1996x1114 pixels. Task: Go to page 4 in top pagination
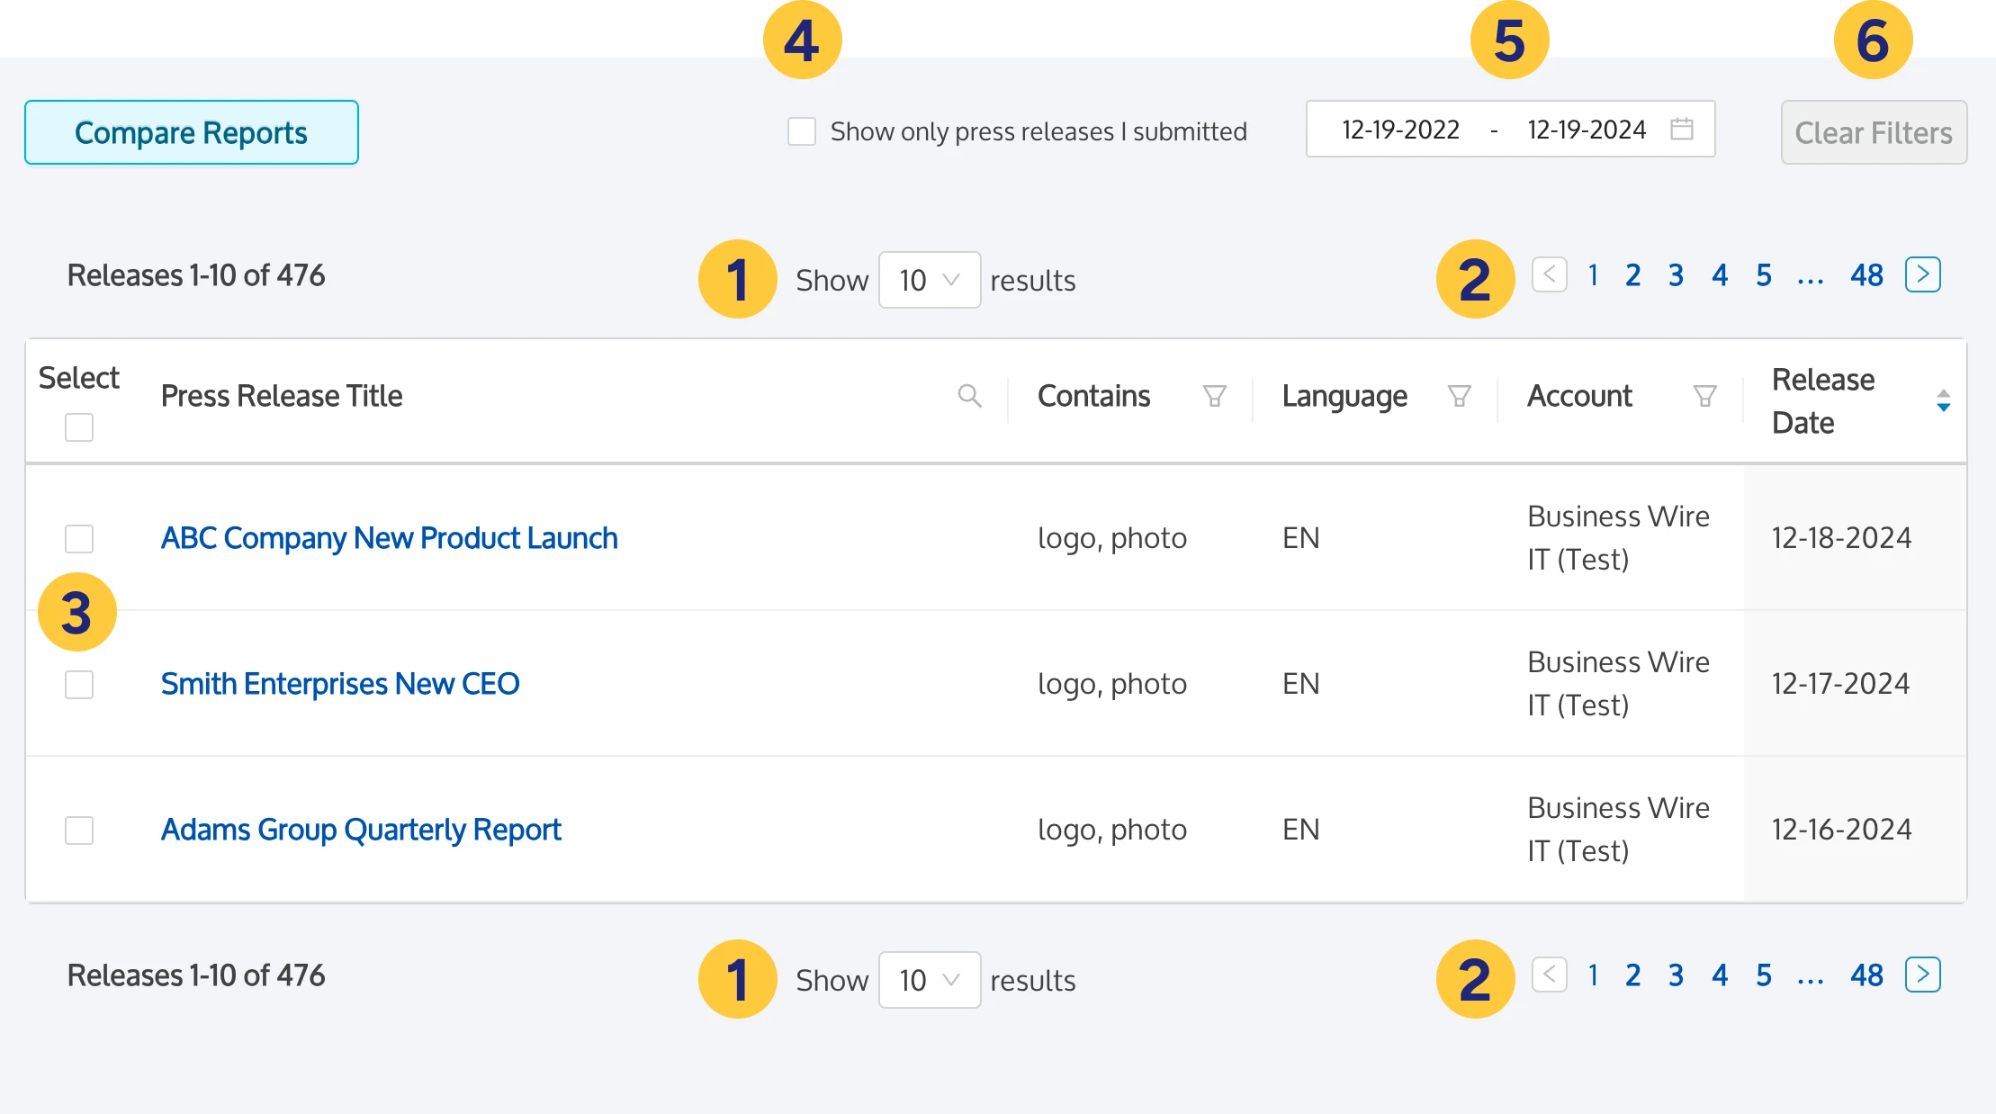[1720, 274]
